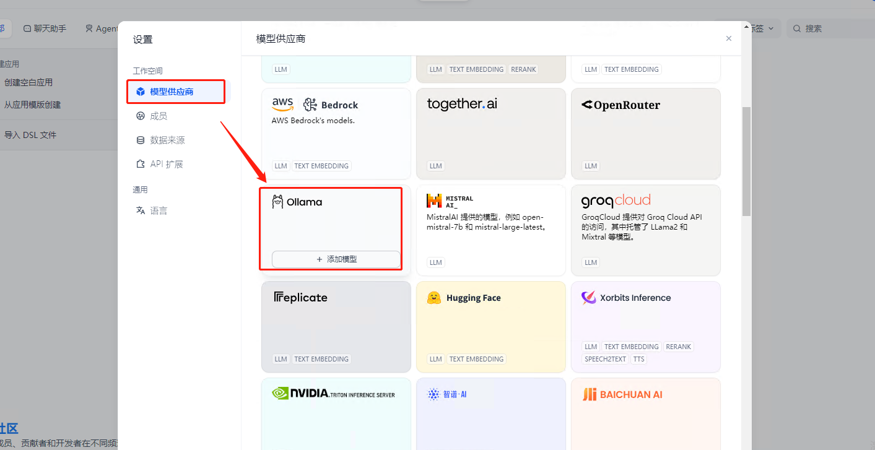
Task: Click the Mistral AI logo
Action: coord(450,201)
